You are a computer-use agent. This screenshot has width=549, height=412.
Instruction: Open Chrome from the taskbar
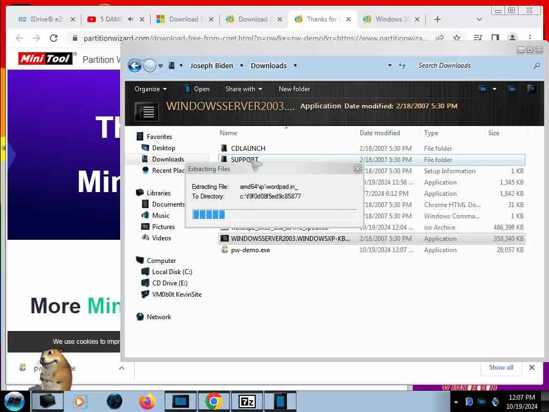(x=213, y=401)
